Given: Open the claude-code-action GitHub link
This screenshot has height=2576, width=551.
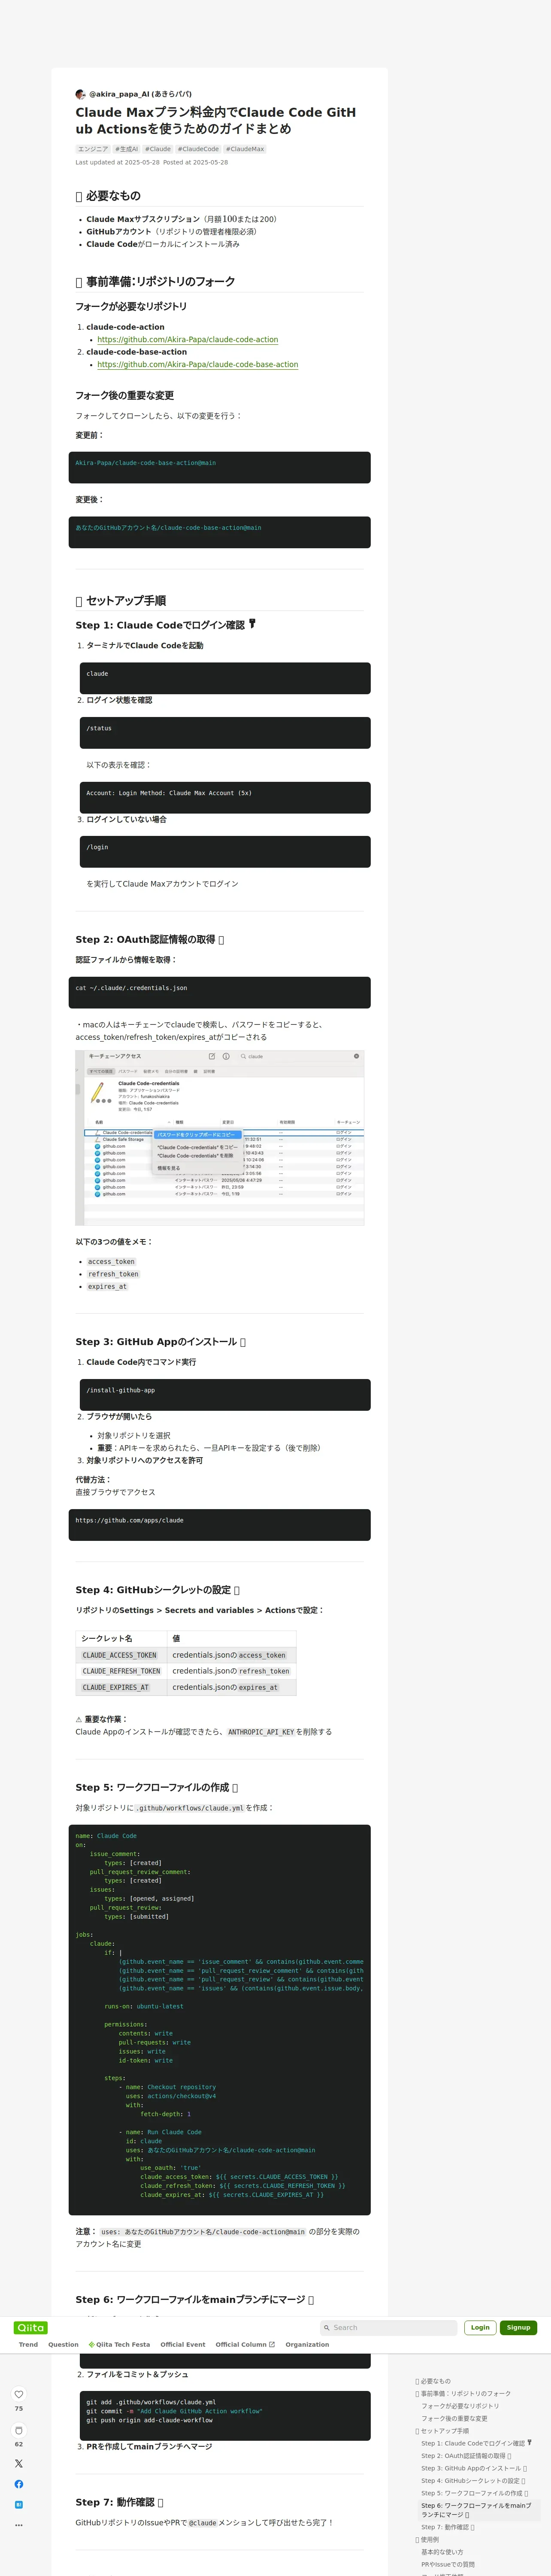Looking at the screenshot, I should (187, 340).
